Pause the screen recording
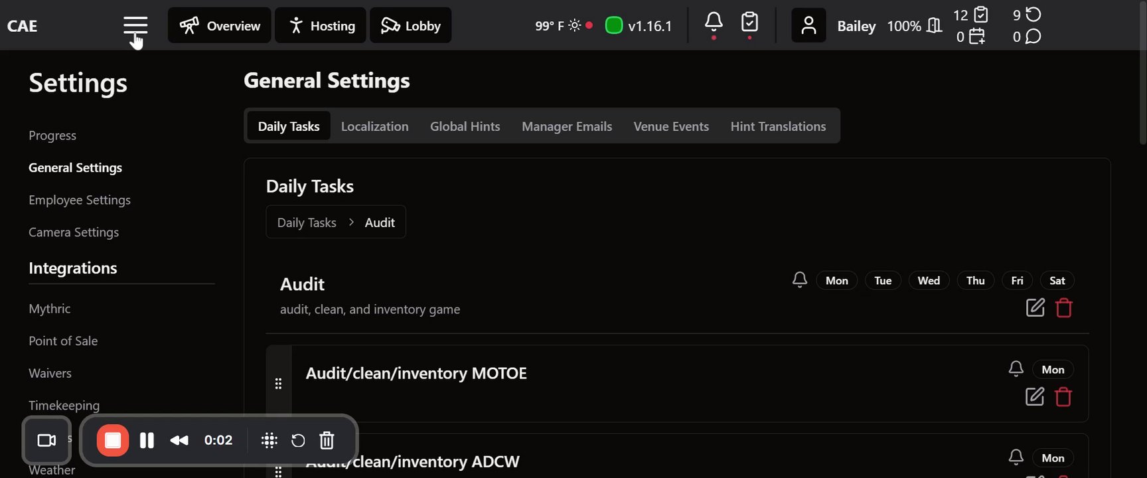The height and width of the screenshot is (478, 1147). coord(147,440)
